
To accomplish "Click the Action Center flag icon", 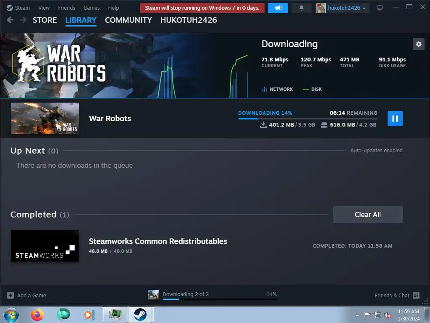I will click(367, 315).
